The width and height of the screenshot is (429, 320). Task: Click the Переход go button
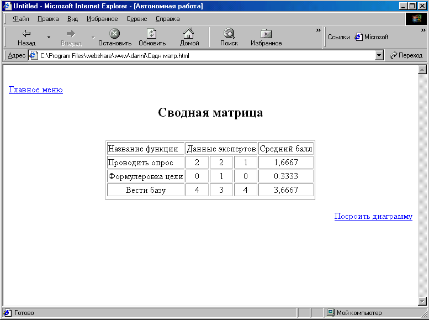click(x=406, y=55)
